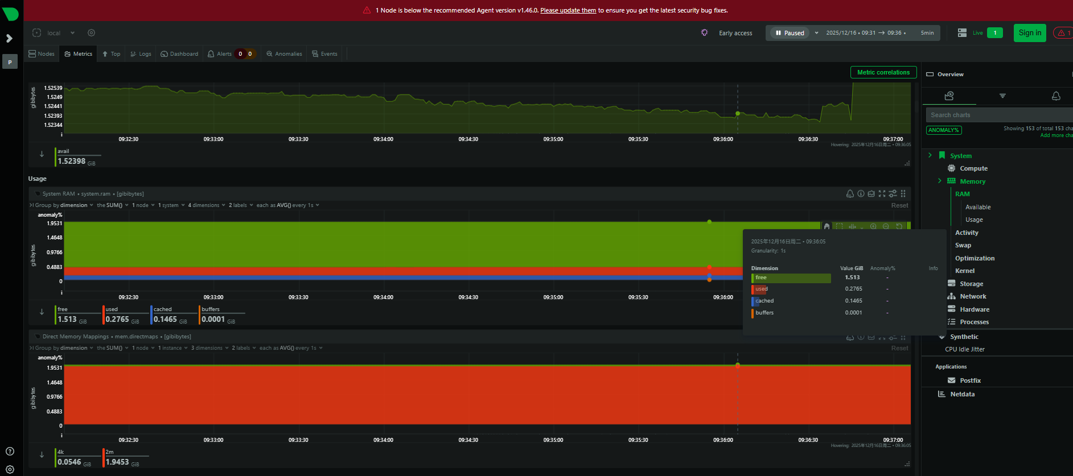Open the Help question-mark icon

[10, 452]
